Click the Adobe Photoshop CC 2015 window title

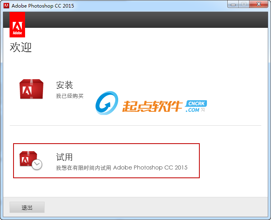click(x=43, y=6)
